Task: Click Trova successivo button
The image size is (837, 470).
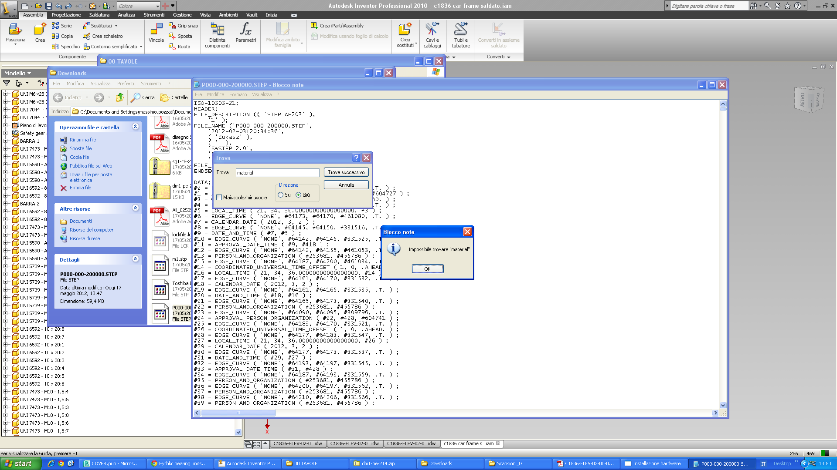Action: [x=346, y=172]
